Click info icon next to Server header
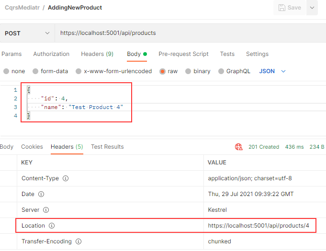Image resolution: width=326 pixels, height=251 pixels. click(x=45, y=210)
